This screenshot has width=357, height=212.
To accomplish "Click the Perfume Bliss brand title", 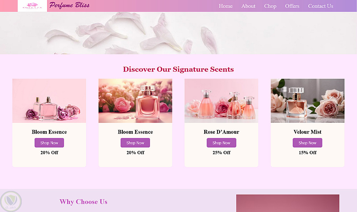I will coord(70,5).
